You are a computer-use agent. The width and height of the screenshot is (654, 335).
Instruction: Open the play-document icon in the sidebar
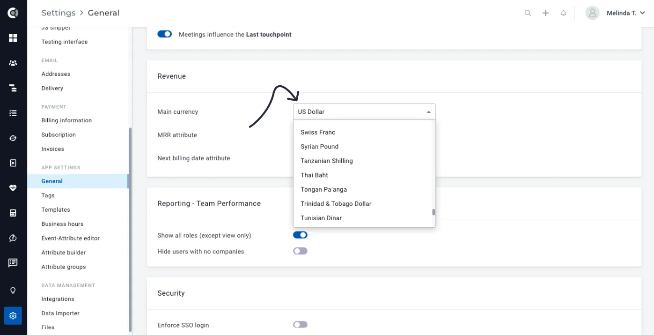click(x=13, y=163)
